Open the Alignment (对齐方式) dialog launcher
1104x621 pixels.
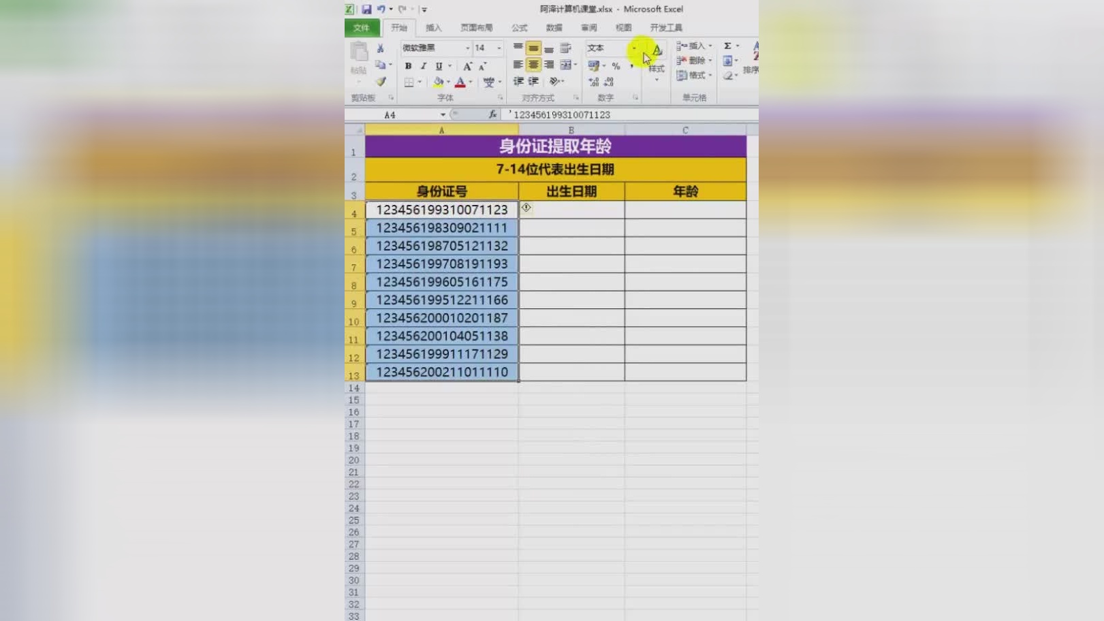click(576, 98)
